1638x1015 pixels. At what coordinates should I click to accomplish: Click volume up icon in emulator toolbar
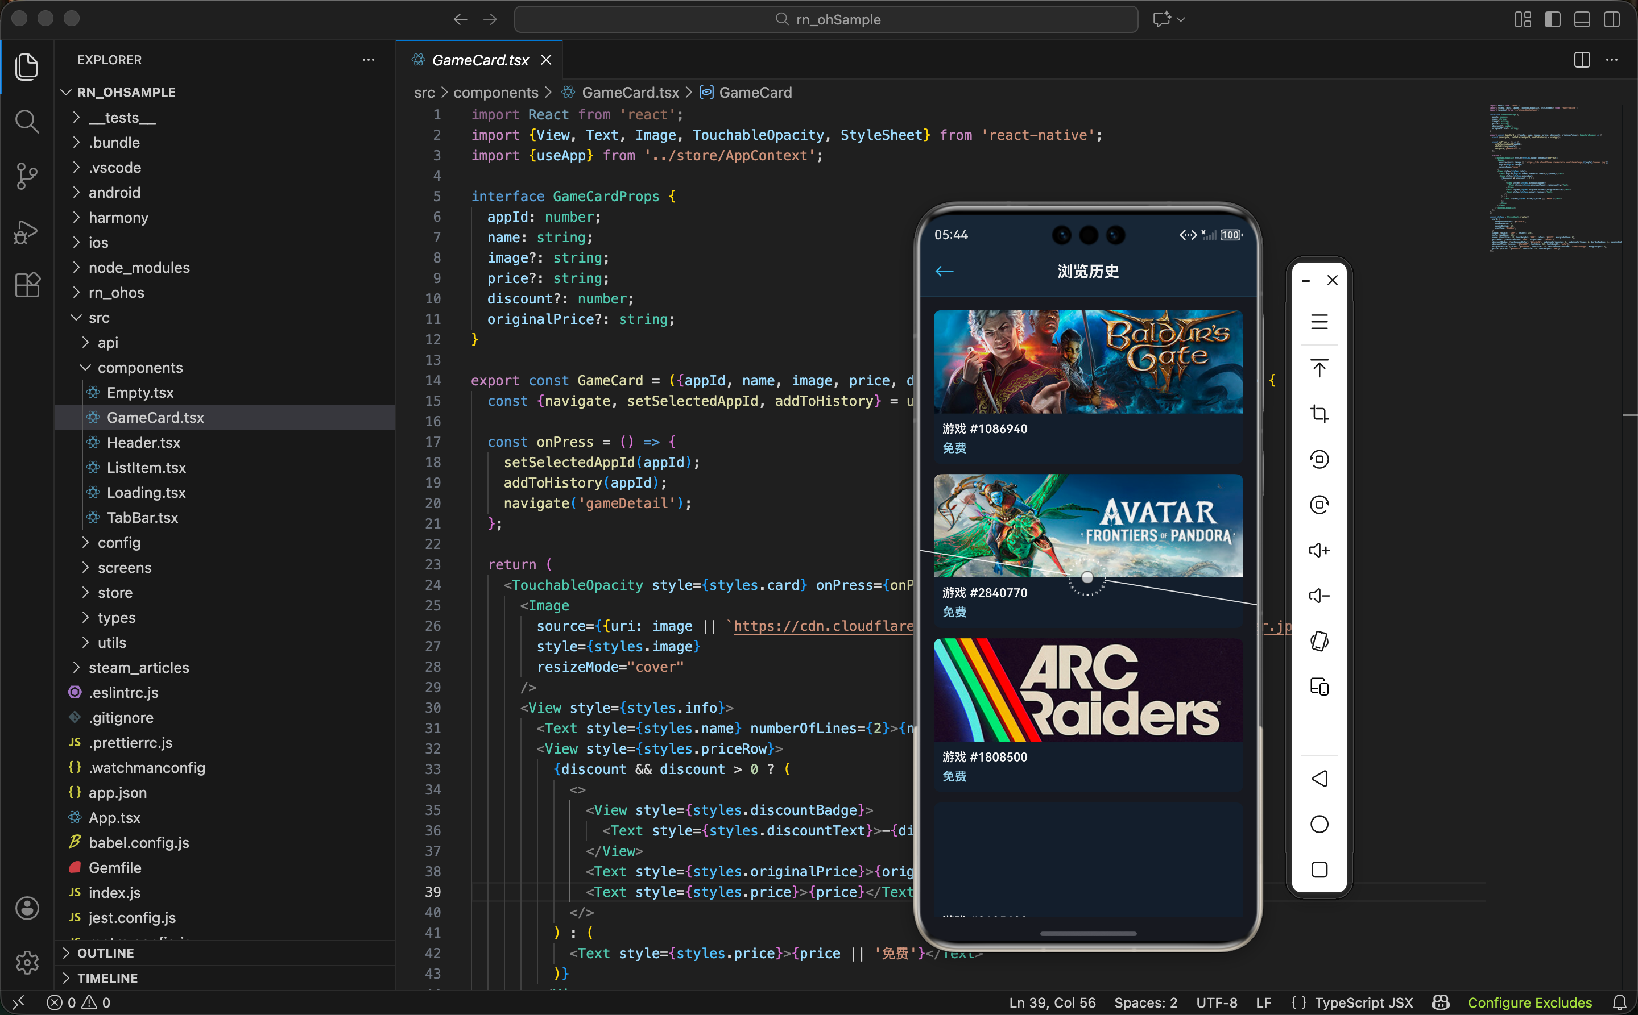(1319, 551)
